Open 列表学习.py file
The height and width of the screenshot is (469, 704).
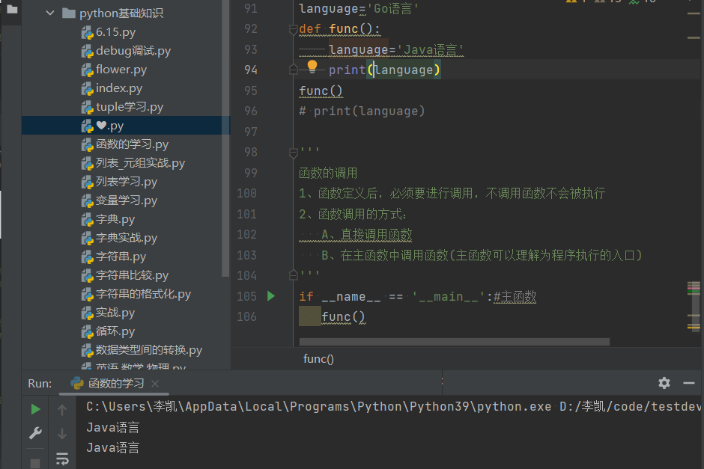(126, 182)
